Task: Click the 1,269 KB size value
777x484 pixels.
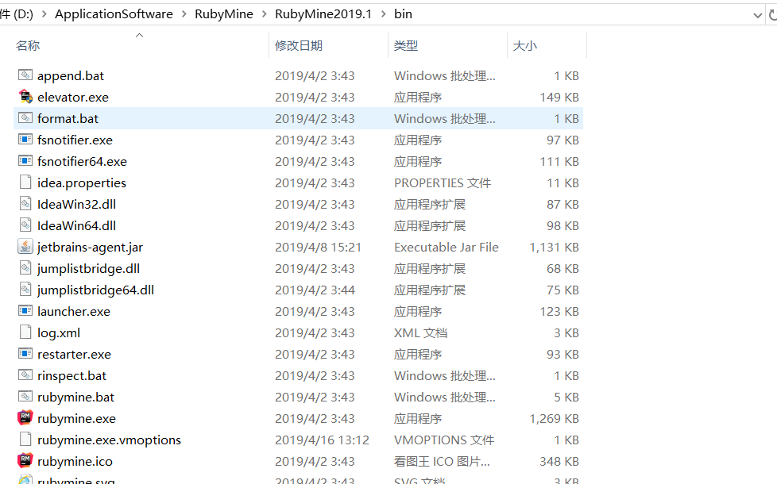Action: 554,419
